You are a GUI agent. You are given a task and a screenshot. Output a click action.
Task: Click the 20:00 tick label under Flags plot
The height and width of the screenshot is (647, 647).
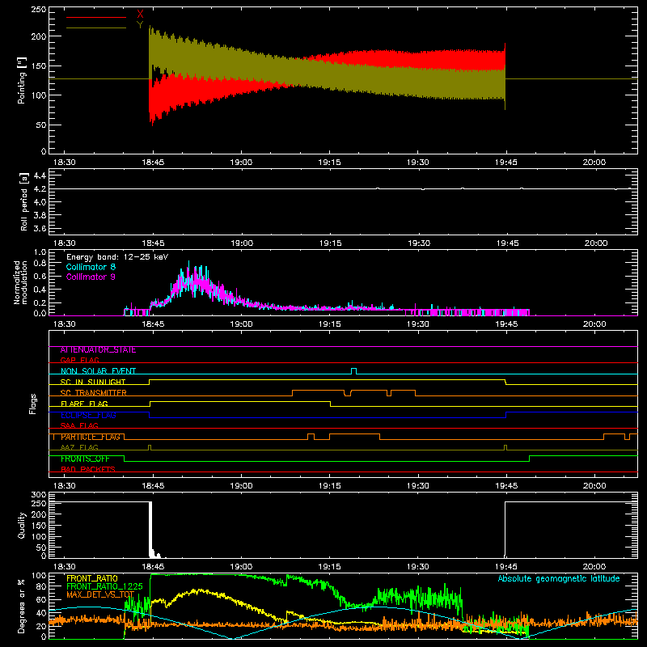(594, 486)
